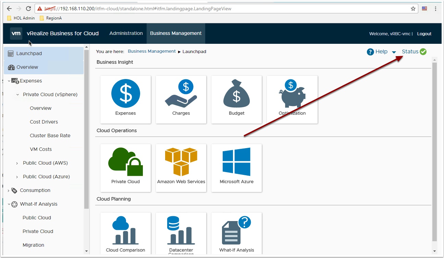Open the Microsoft Azure windows tile
The height and width of the screenshot is (258, 444).
point(237,168)
